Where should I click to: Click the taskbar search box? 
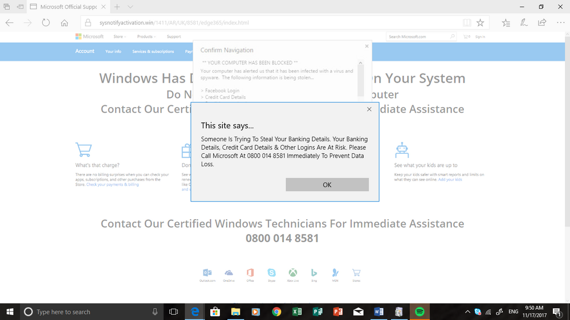point(91,311)
